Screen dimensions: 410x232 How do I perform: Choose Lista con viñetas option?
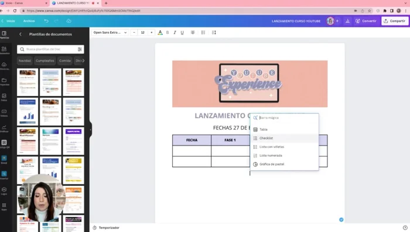click(x=284, y=147)
